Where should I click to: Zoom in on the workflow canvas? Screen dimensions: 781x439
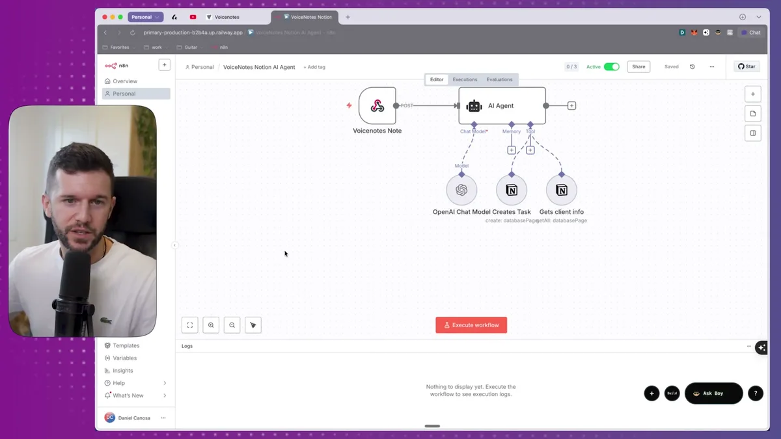tap(211, 325)
